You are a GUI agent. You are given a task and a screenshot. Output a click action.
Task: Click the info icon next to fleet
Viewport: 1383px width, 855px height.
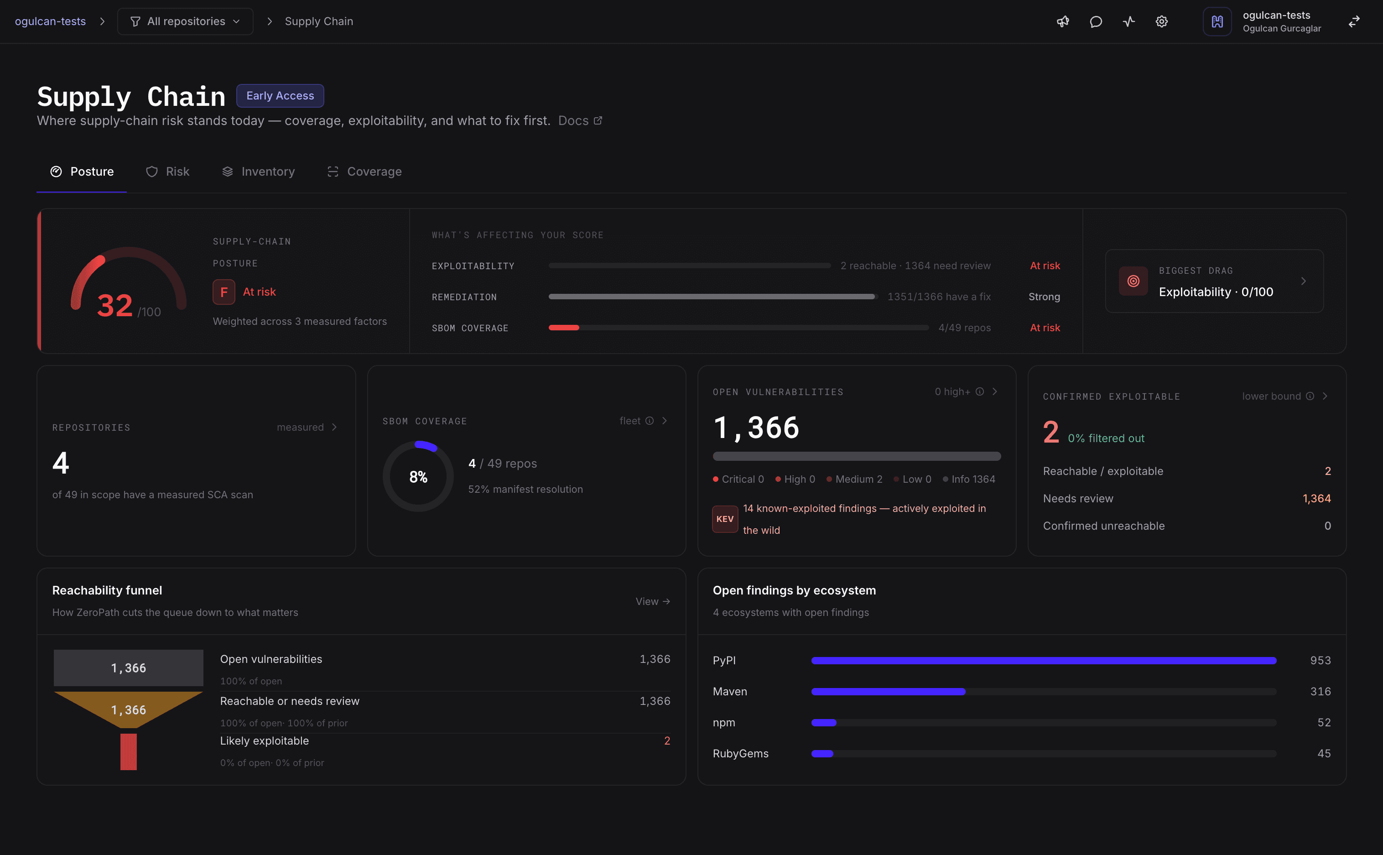coord(650,421)
